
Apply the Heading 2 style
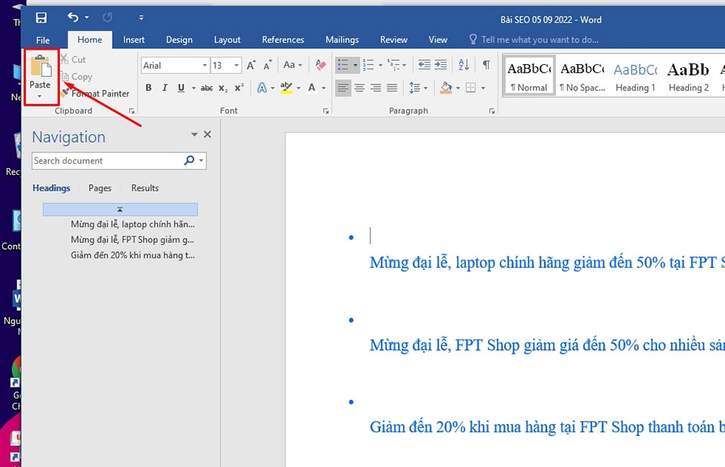[x=689, y=76]
